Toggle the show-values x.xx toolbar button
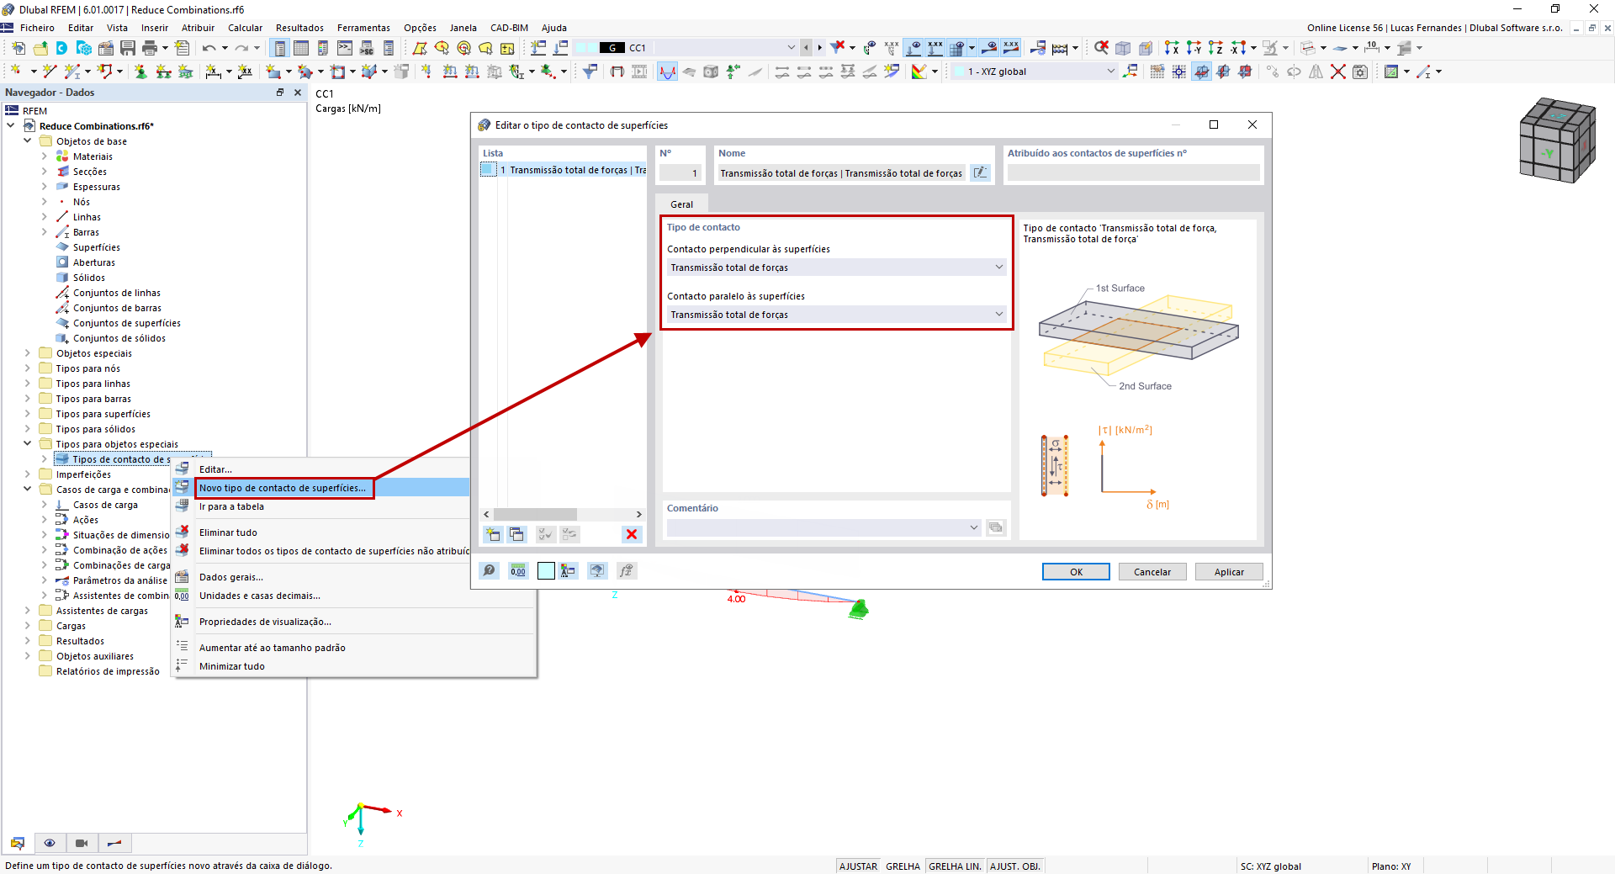The image size is (1615, 874). point(935,48)
